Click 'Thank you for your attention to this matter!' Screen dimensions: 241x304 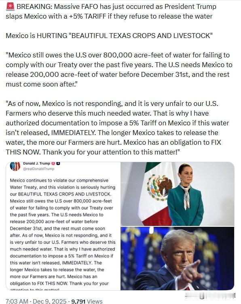(x=110, y=152)
